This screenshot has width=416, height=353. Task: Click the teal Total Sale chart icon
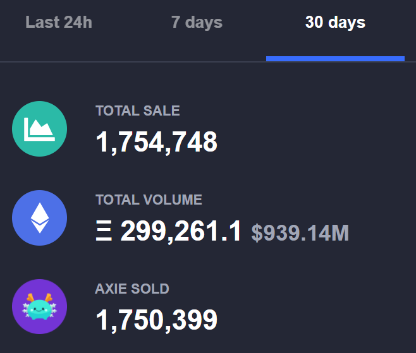pyautogui.click(x=39, y=129)
